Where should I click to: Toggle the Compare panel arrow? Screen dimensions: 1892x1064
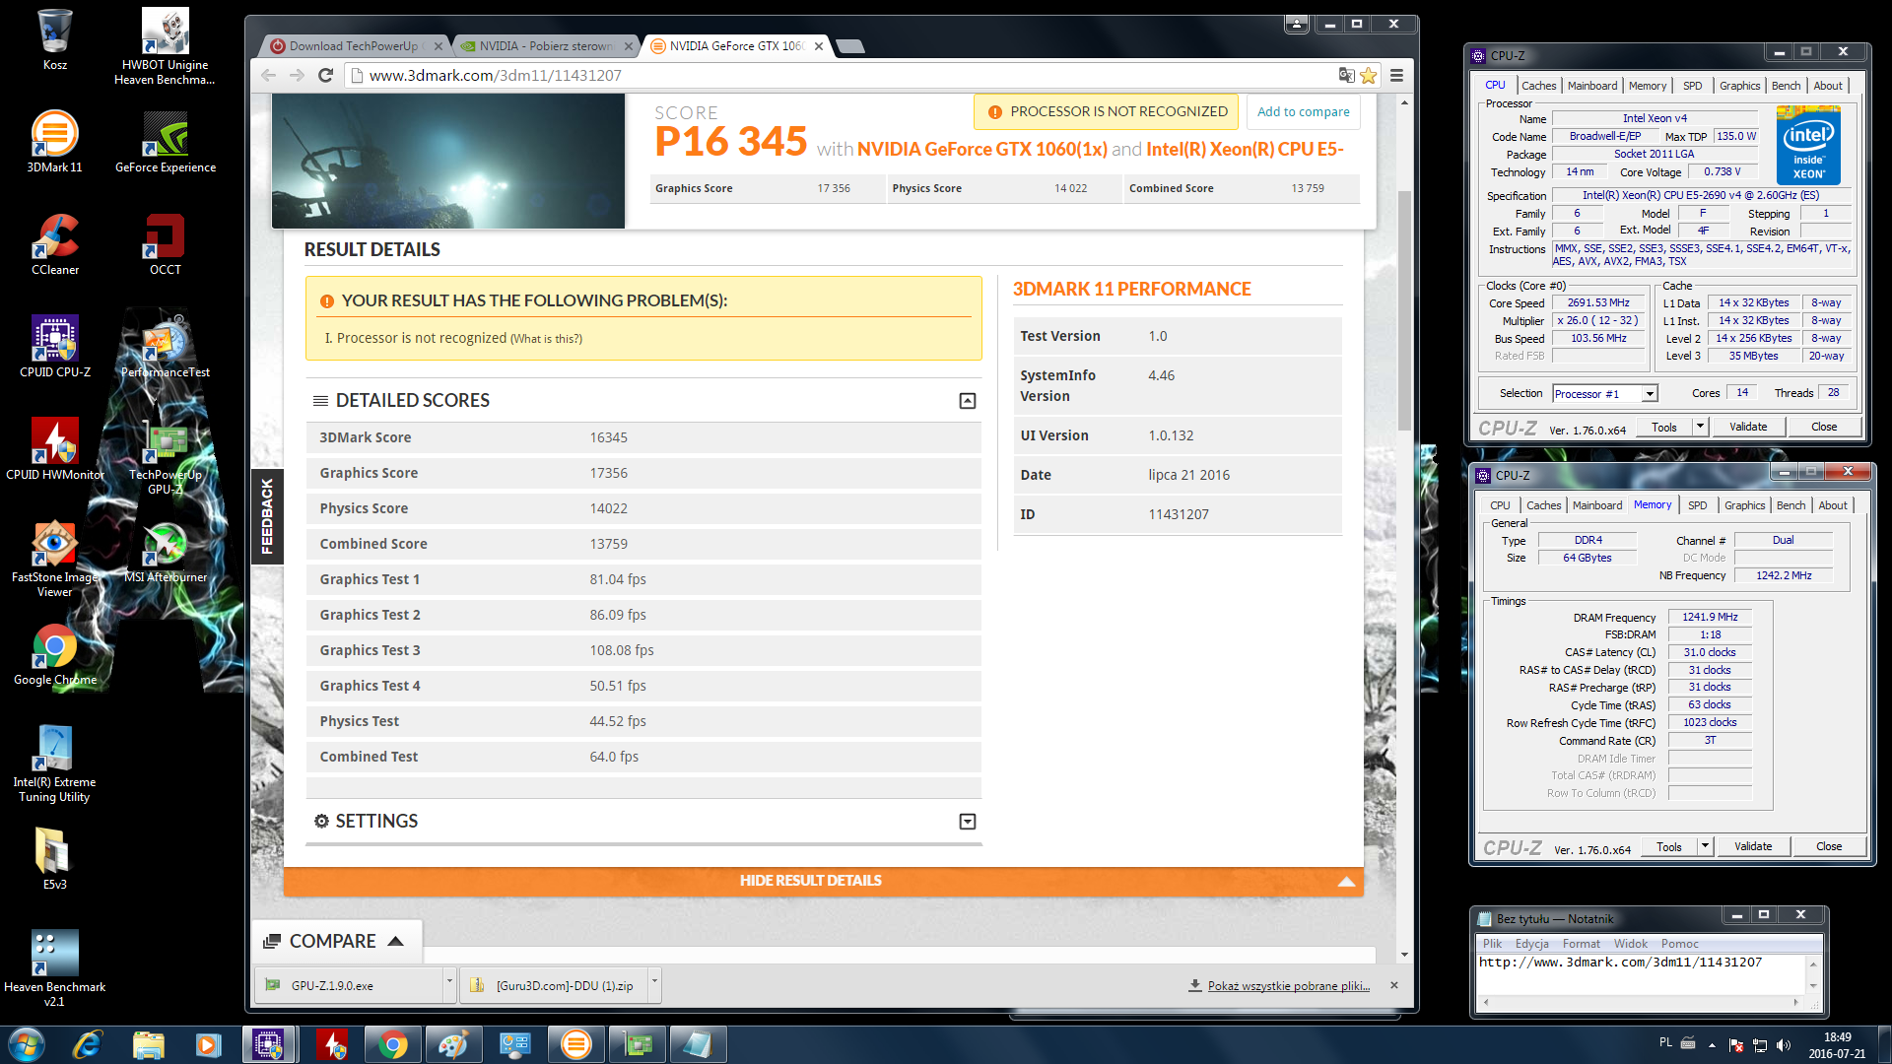(395, 941)
